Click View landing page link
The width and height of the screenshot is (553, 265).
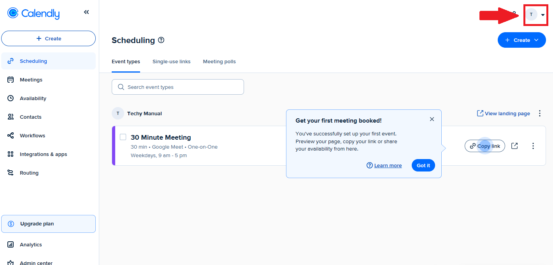[x=504, y=113]
